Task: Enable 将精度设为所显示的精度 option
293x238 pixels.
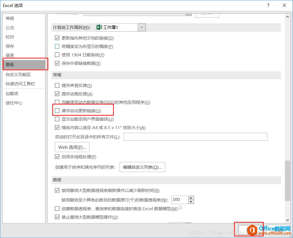Action: (x=57, y=46)
